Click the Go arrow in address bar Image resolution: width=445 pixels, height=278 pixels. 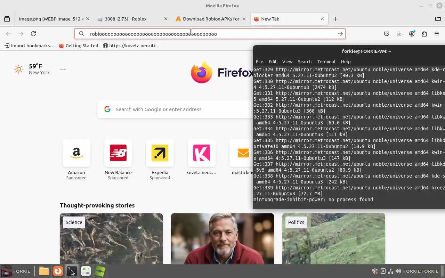click(340, 34)
